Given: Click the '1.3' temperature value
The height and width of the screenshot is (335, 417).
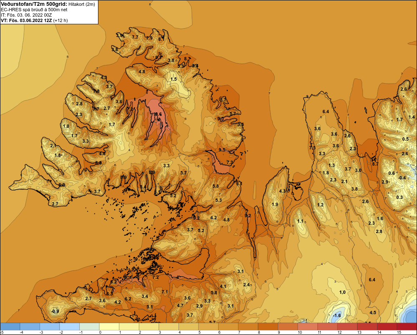Looking at the screenshot, I should point(332,165).
